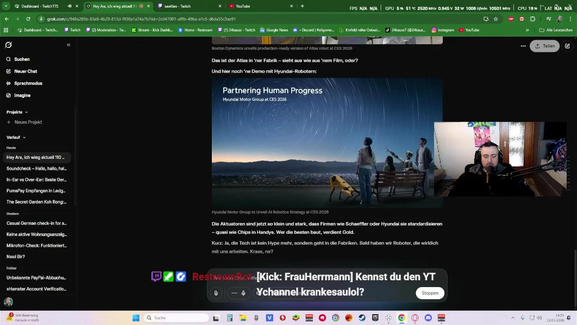Open chat 'Unbekannte PayPal-Abbuchu...'
This screenshot has height=325, width=577.
tap(37, 278)
